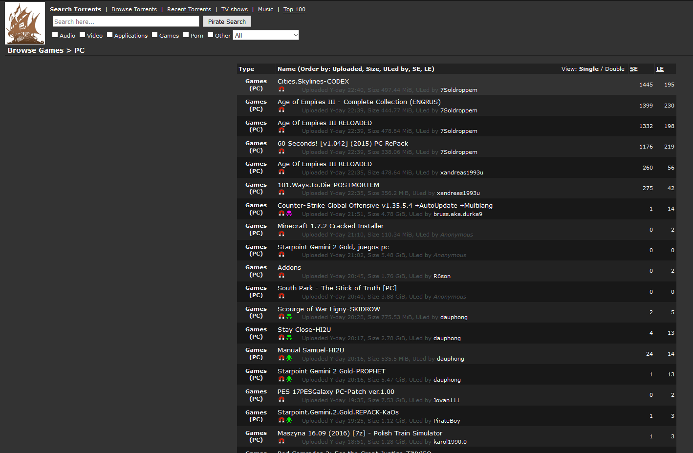Sort results by LE column

pos(660,69)
